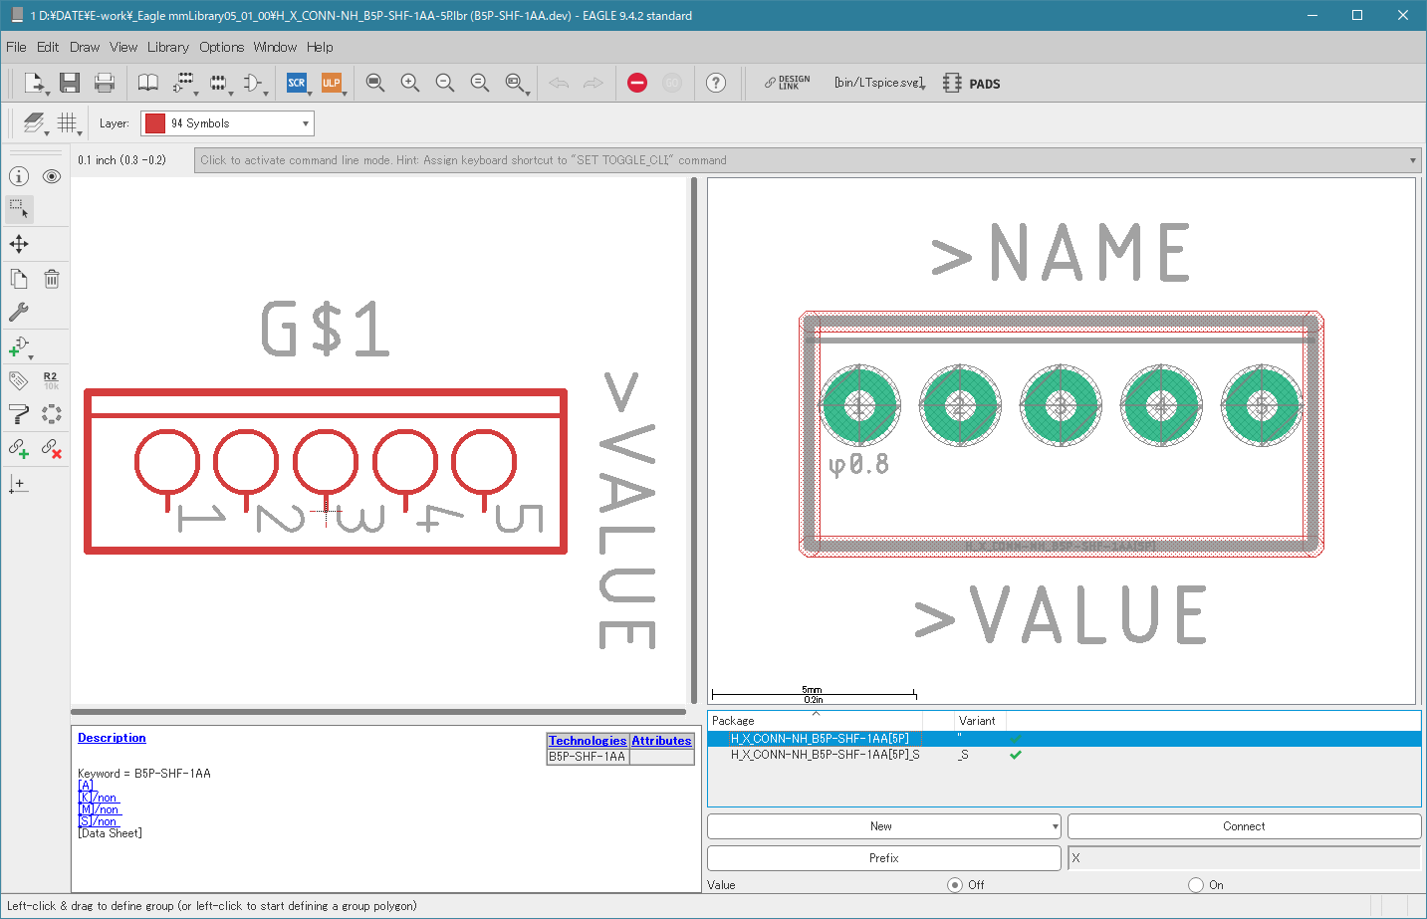
Task: Click the Save floppy disk icon
Action: coord(69,83)
